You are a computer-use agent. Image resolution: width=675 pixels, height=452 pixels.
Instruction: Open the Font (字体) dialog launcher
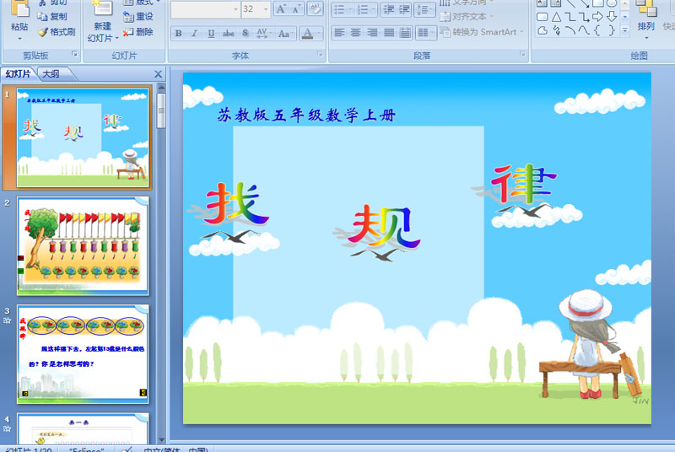[320, 54]
